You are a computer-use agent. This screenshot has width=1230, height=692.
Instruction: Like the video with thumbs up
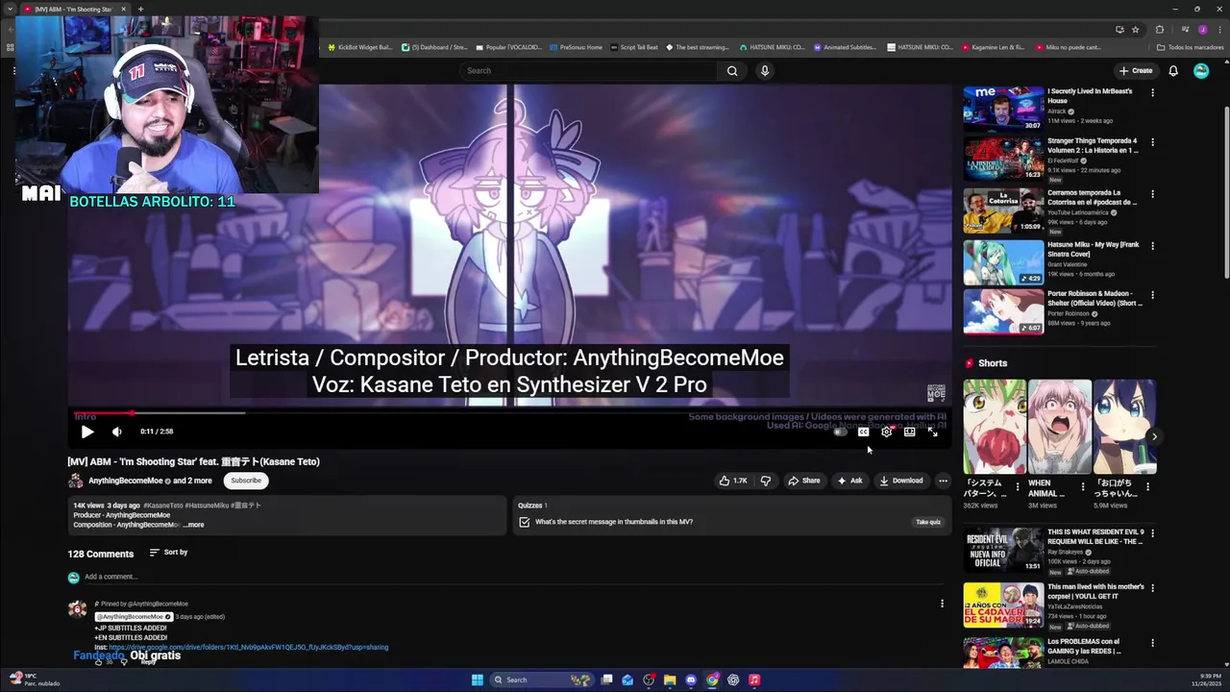pos(733,481)
